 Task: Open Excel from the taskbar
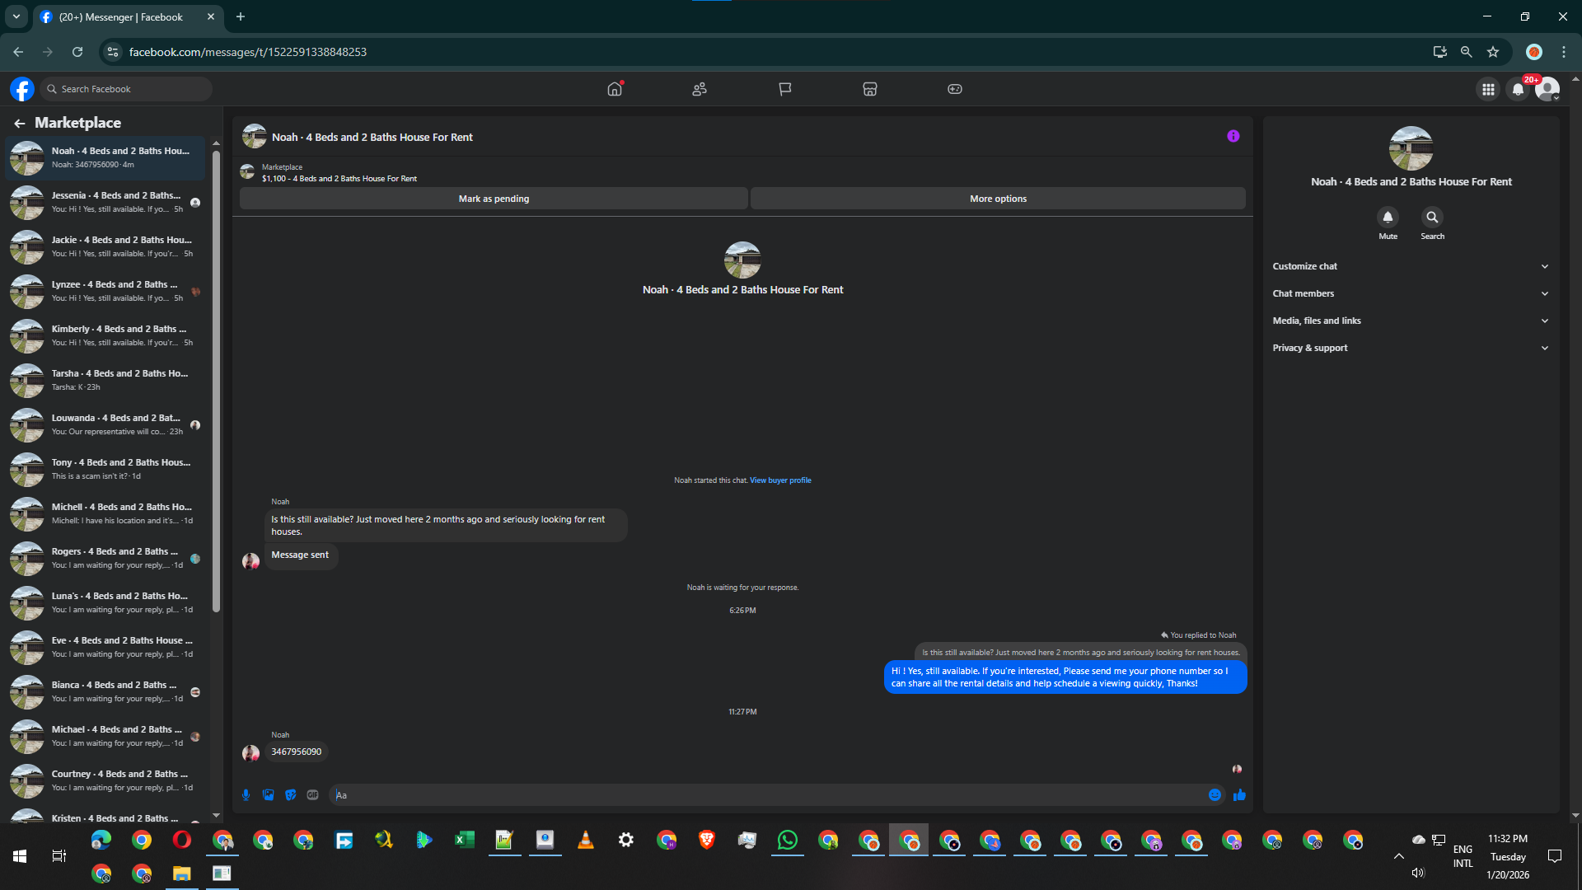(465, 841)
